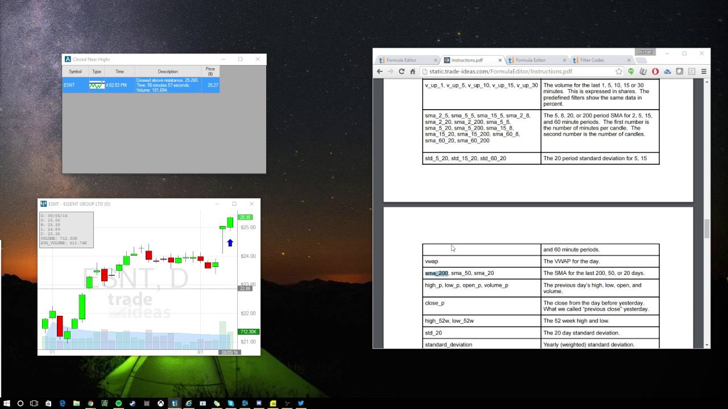Click 'The VWAP for the day.' text
The width and height of the screenshot is (728, 409).
(x=572, y=261)
